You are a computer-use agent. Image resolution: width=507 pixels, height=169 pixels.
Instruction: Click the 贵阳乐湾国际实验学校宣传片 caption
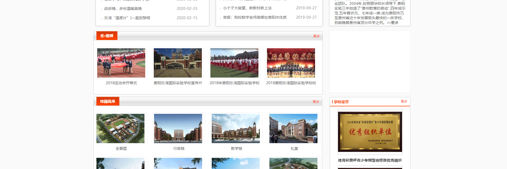[x=178, y=83]
